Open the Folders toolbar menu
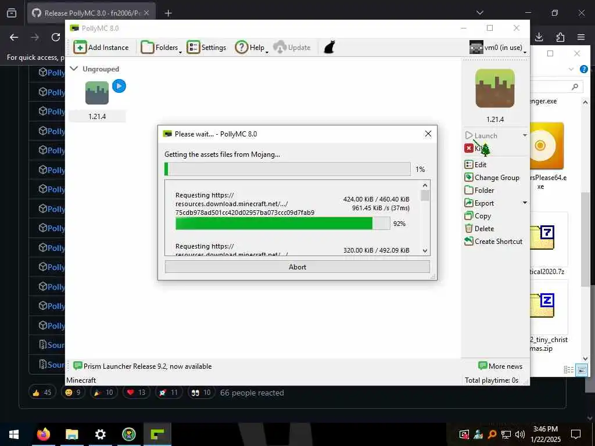This screenshot has height=446, width=595. click(162, 48)
